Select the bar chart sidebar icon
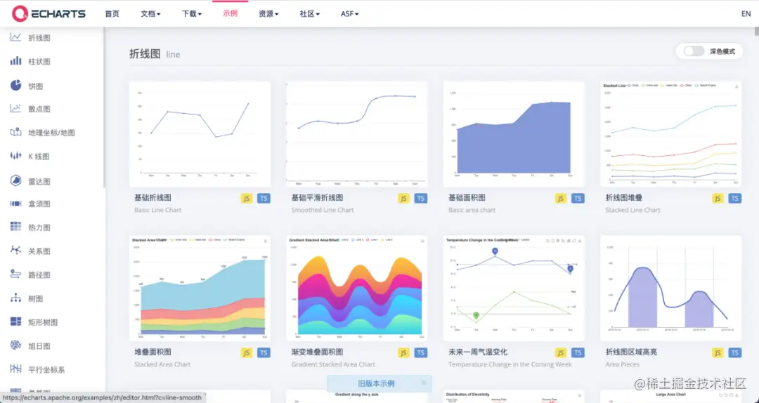 click(15, 61)
